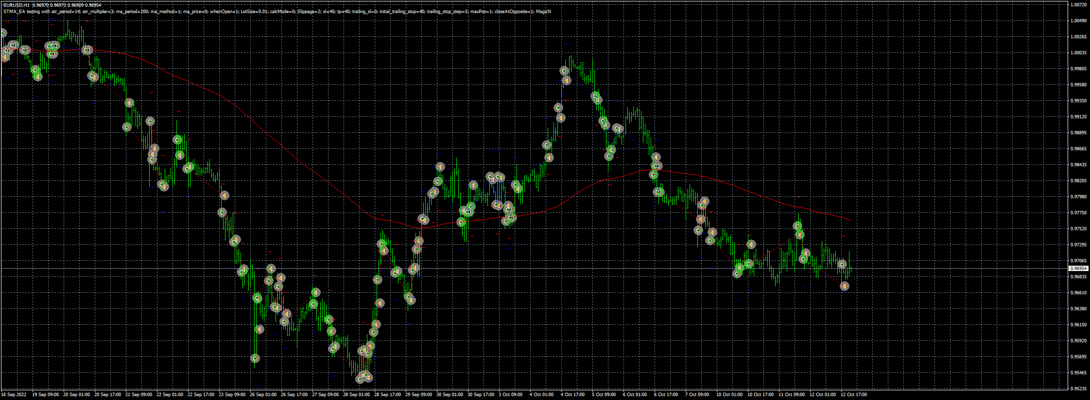Viewport: 1090px width, 400px height.
Task: Click the 6 Oct 17:00 time label
Action: point(666,395)
